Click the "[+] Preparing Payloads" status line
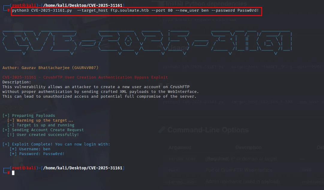Screen dimensions: 324x190 [29, 116]
